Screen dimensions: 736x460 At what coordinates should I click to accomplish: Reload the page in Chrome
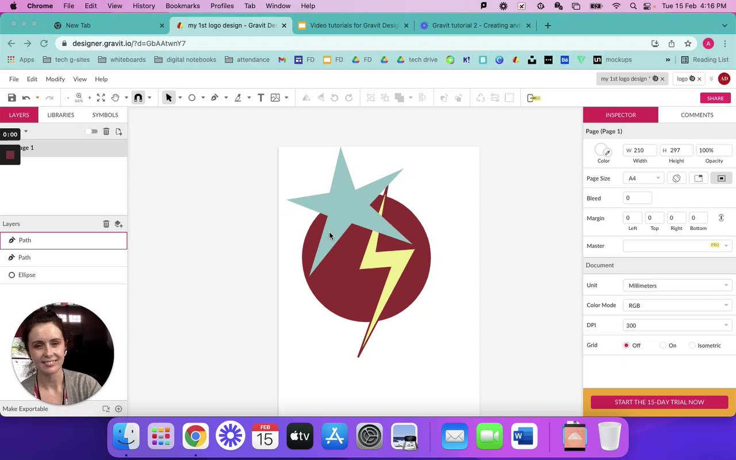[x=44, y=44]
